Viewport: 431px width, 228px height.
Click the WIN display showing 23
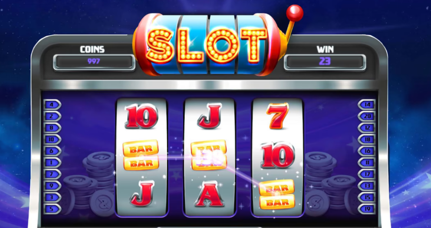click(x=325, y=62)
